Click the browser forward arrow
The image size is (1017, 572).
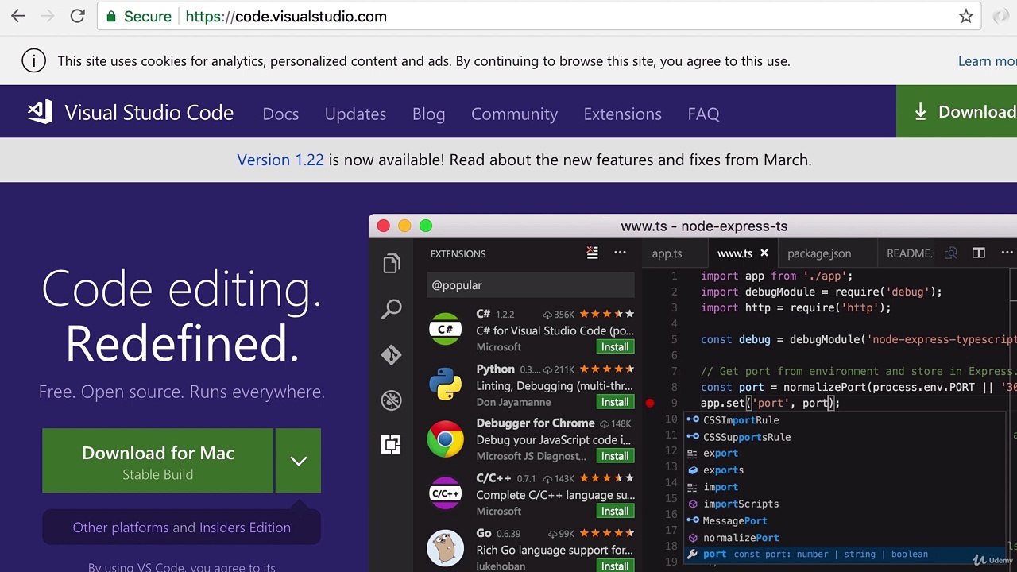[48, 16]
